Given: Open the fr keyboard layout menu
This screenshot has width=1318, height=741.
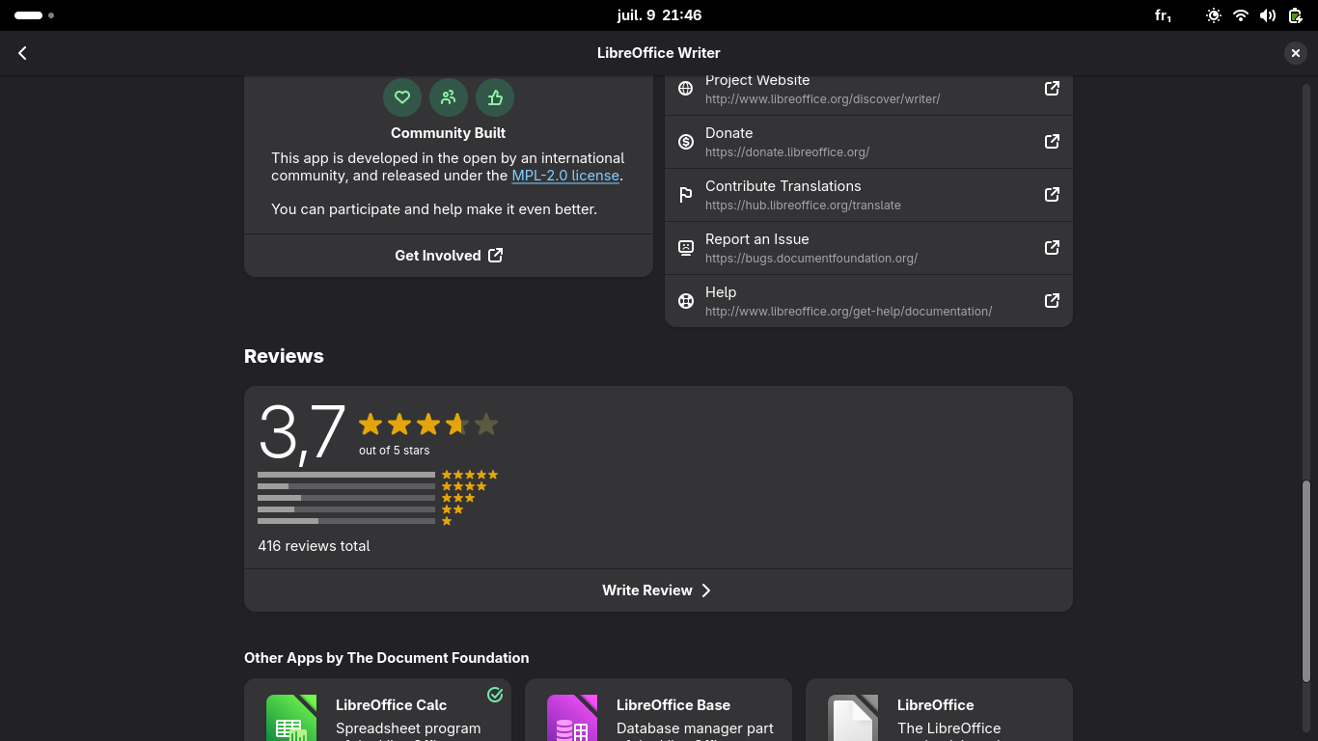Looking at the screenshot, I should pyautogui.click(x=1163, y=15).
